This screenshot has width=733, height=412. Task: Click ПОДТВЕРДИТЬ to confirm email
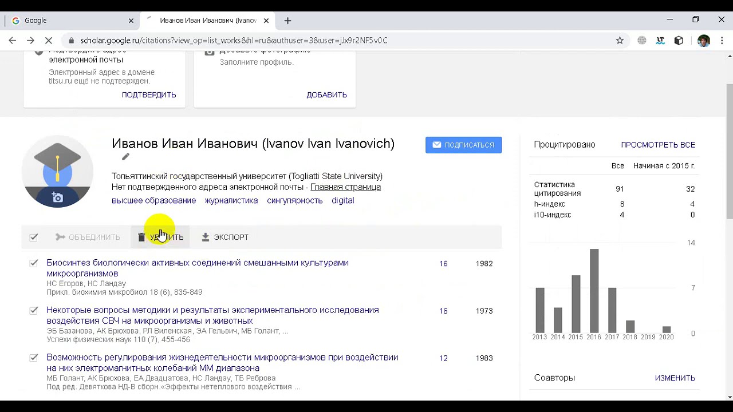(149, 95)
